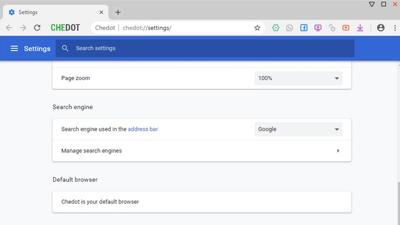The height and width of the screenshot is (225, 400).
Task: Click the Settings title in blue header
Action: [37, 49]
